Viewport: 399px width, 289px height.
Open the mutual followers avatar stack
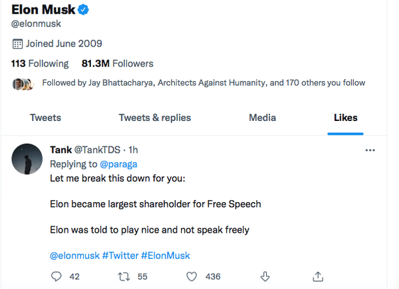(23, 84)
